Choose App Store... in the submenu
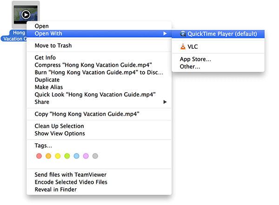 (218, 59)
